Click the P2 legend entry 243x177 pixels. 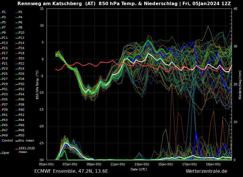pyautogui.click(x=20, y=12)
